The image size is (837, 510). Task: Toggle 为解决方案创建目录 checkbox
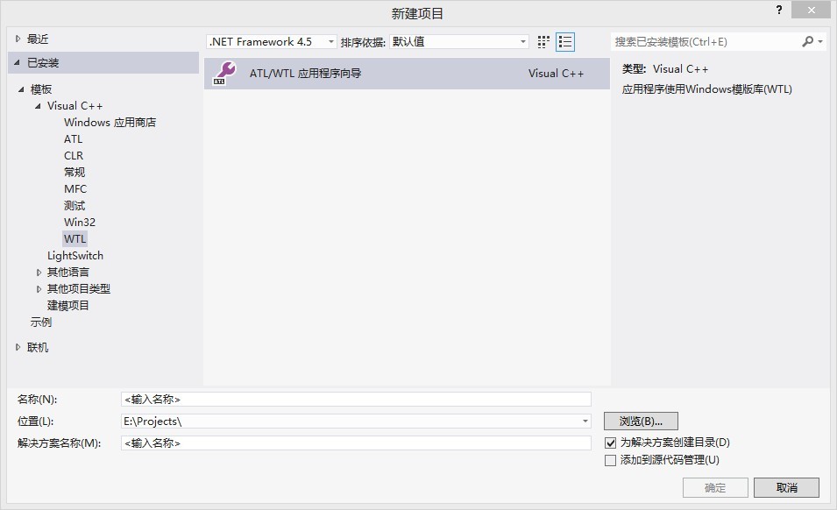611,443
